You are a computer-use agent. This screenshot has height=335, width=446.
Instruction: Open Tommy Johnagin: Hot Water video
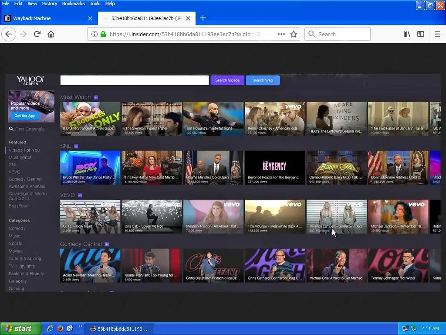[398, 266]
